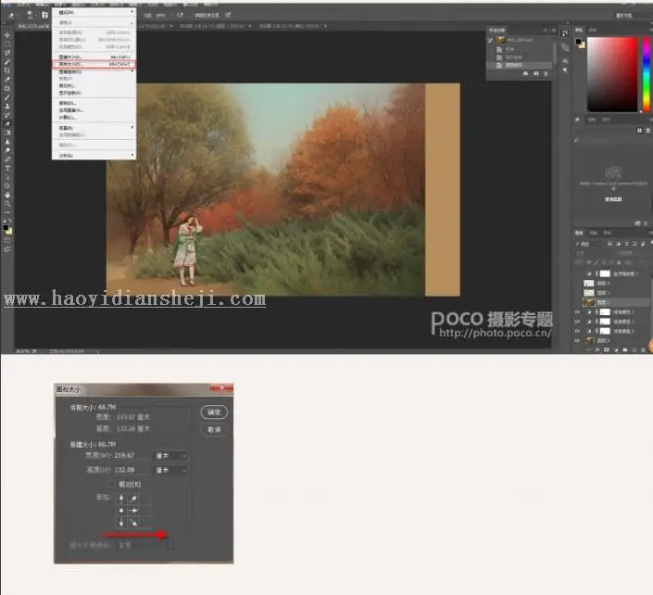Toggle adjustment layer filter in Layers panel
Screen dimensions: 653x595
(618, 244)
